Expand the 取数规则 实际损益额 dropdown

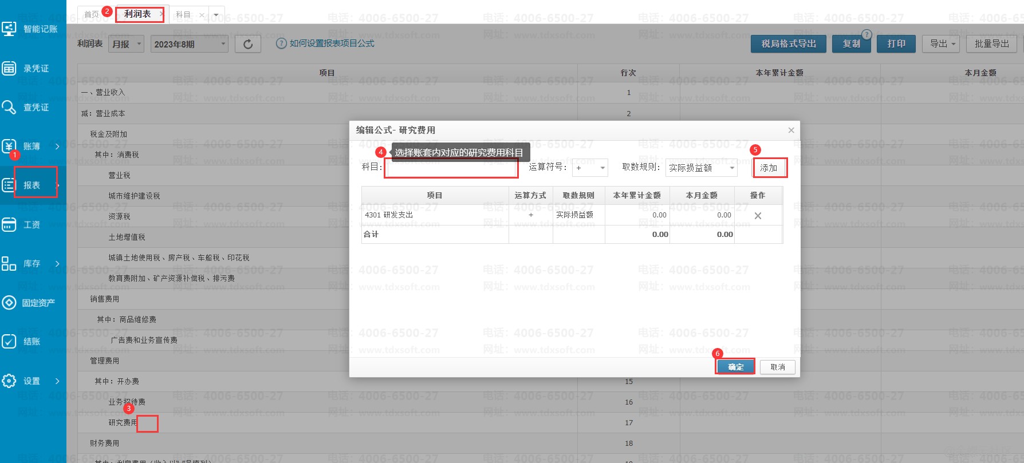(x=701, y=168)
